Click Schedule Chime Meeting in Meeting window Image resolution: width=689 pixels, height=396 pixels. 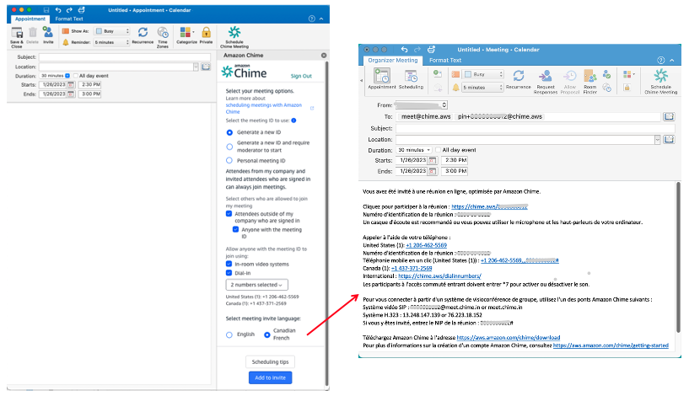coord(661,81)
